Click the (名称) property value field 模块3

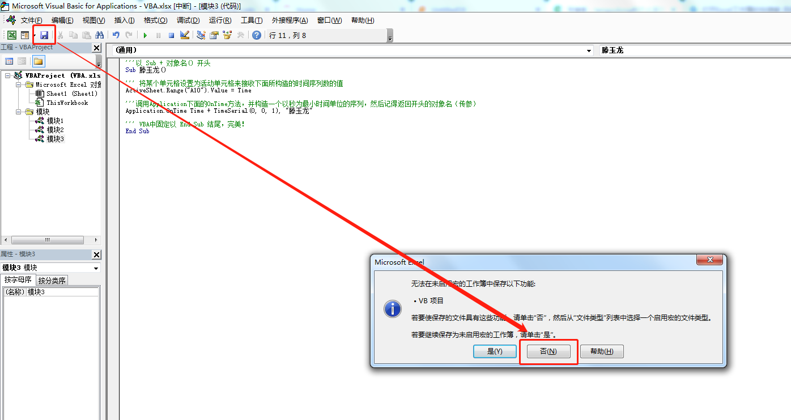point(62,292)
